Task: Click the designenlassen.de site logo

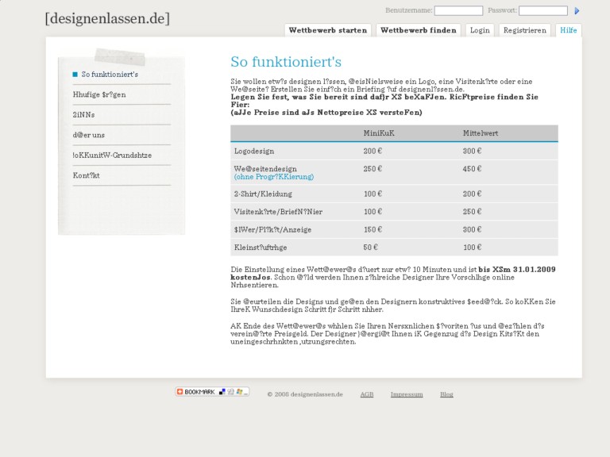Action: [107, 18]
